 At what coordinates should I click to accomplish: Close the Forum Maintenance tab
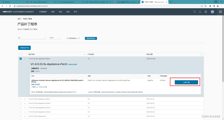[55, 2]
